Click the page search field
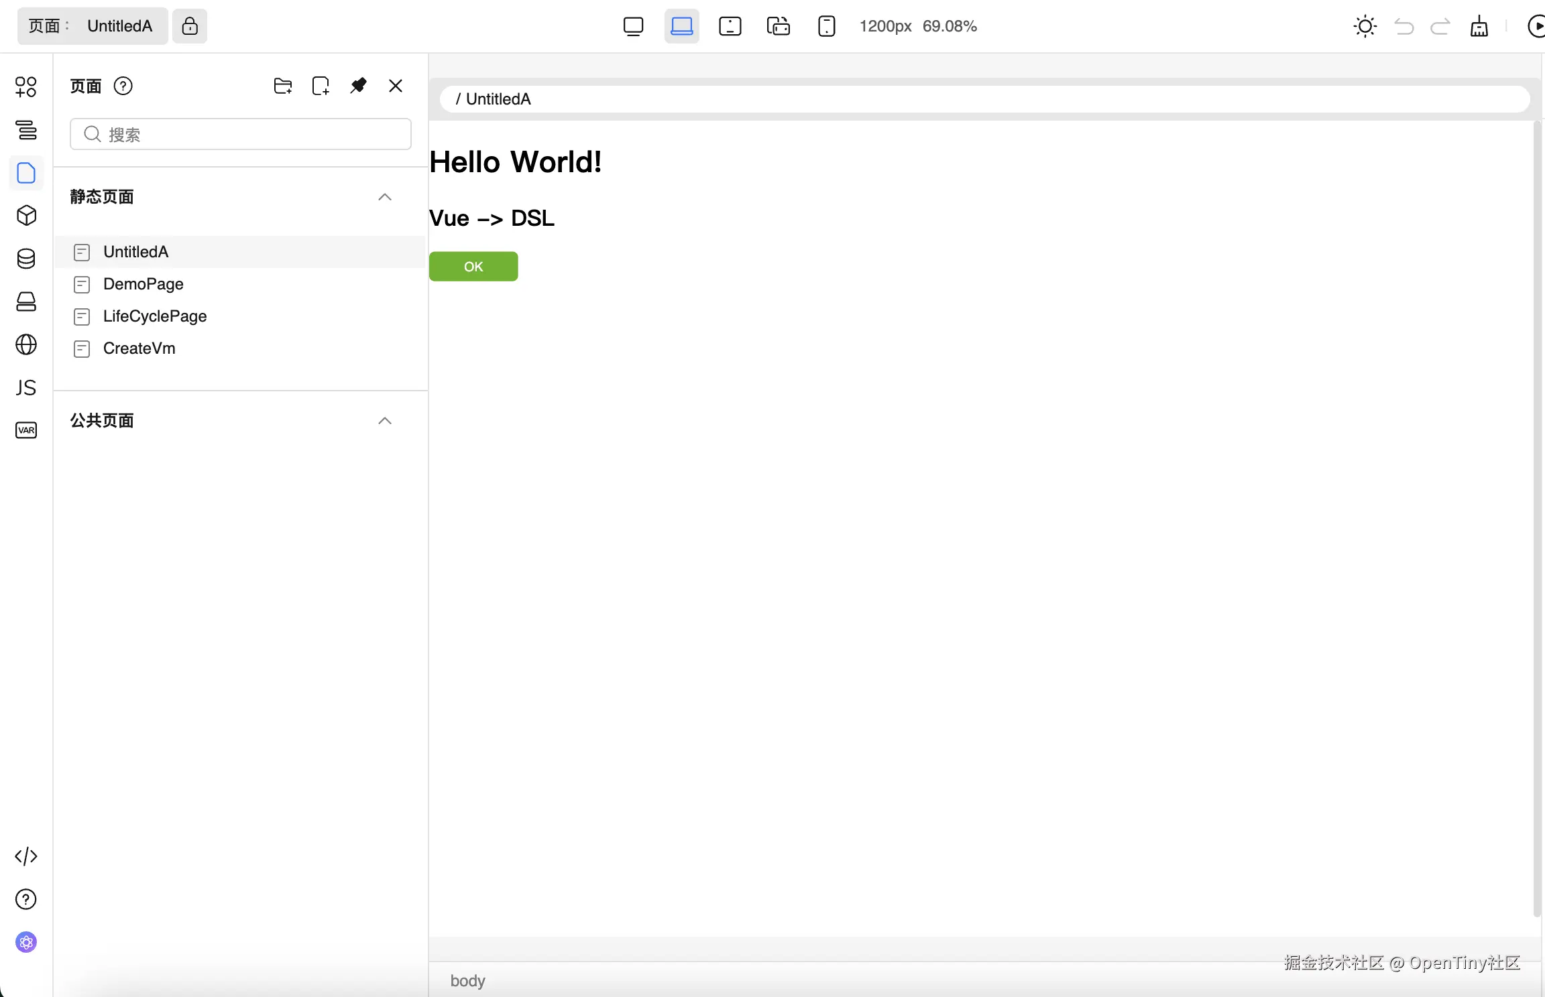1545x997 pixels. [241, 135]
